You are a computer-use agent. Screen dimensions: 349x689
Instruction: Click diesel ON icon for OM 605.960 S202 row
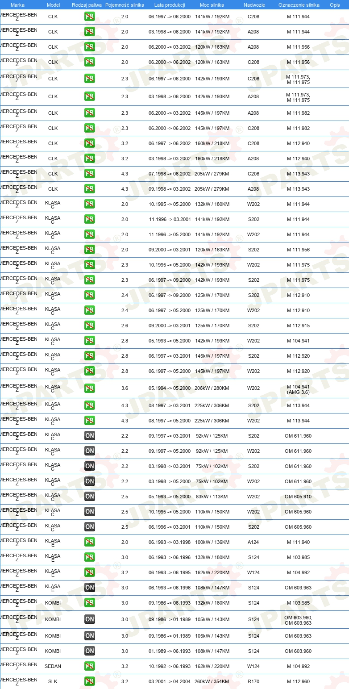pos(90,527)
